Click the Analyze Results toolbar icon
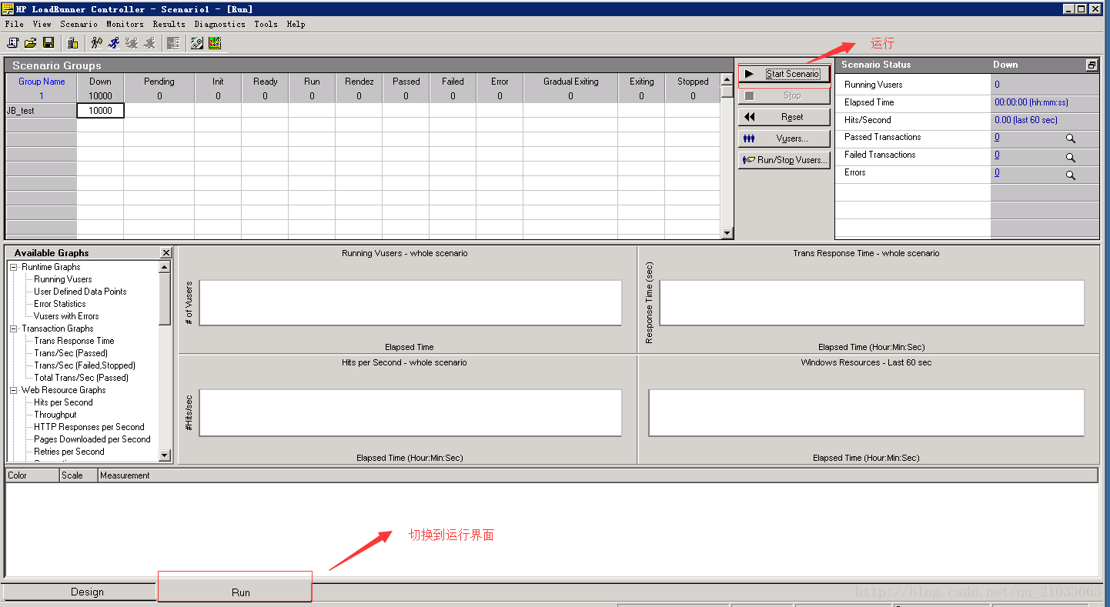This screenshot has height=607, width=1110. pos(215,43)
